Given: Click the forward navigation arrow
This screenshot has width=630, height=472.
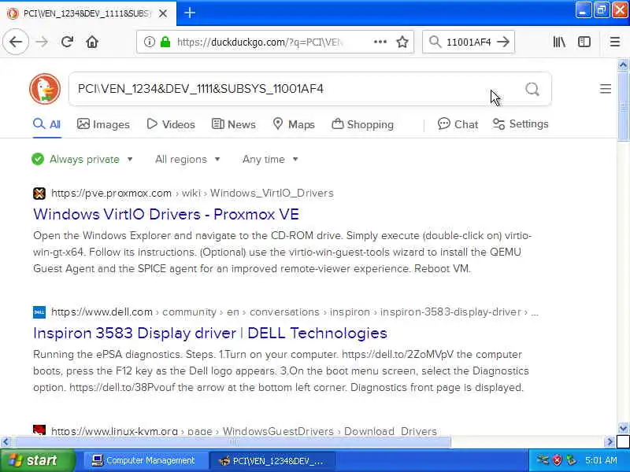Looking at the screenshot, I should pos(42,42).
